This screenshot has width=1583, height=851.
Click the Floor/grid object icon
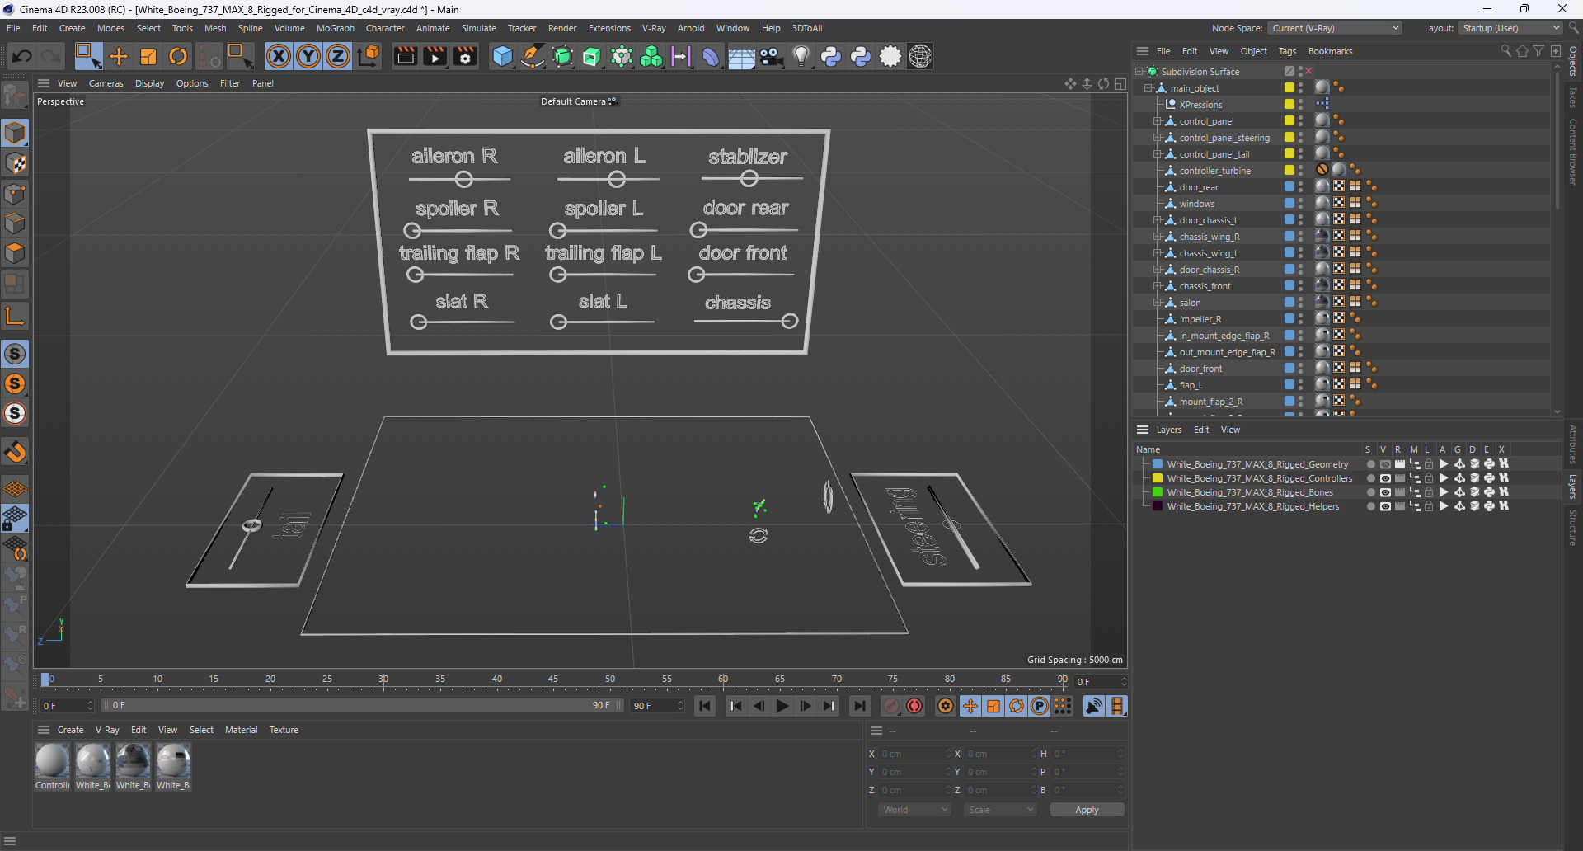click(741, 58)
